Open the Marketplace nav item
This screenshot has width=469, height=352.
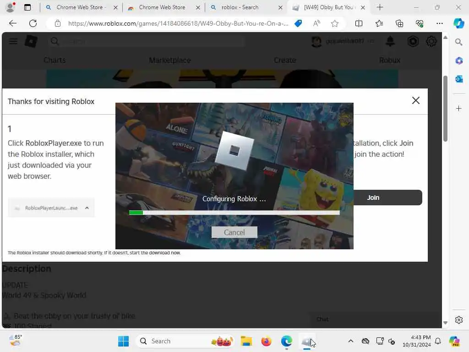(170, 60)
